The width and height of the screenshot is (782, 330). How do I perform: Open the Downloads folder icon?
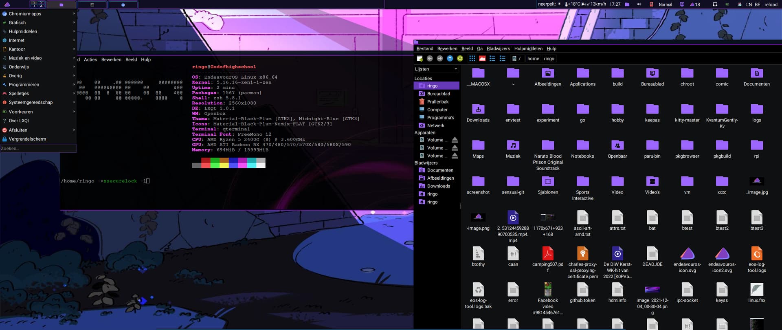tap(478, 109)
